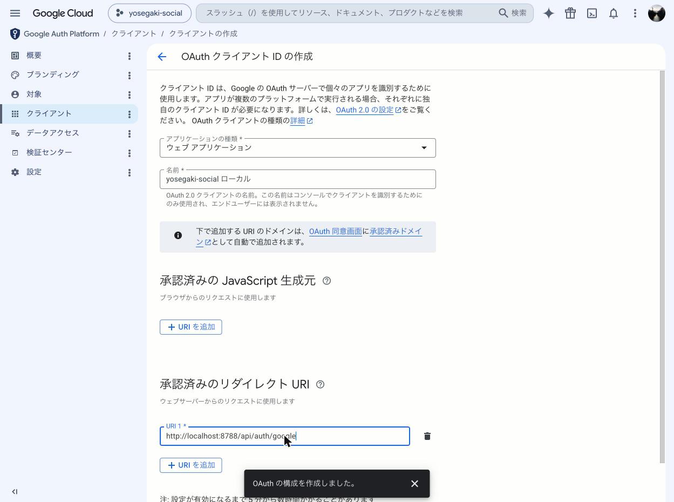This screenshot has width=674, height=502.
Task: Open the user account avatar
Action: click(657, 13)
